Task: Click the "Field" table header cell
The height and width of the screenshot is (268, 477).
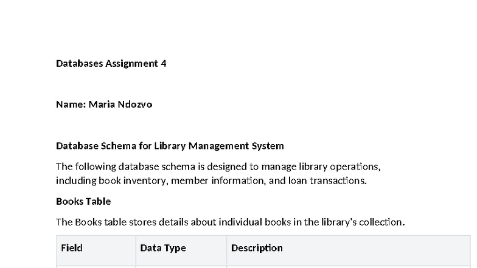Action: pyautogui.click(x=72, y=248)
